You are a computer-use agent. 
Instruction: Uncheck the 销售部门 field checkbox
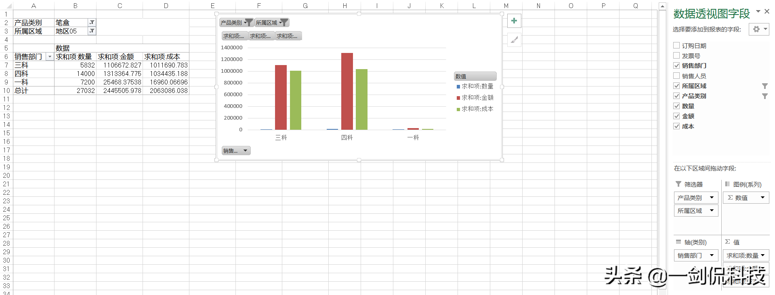pos(676,65)
